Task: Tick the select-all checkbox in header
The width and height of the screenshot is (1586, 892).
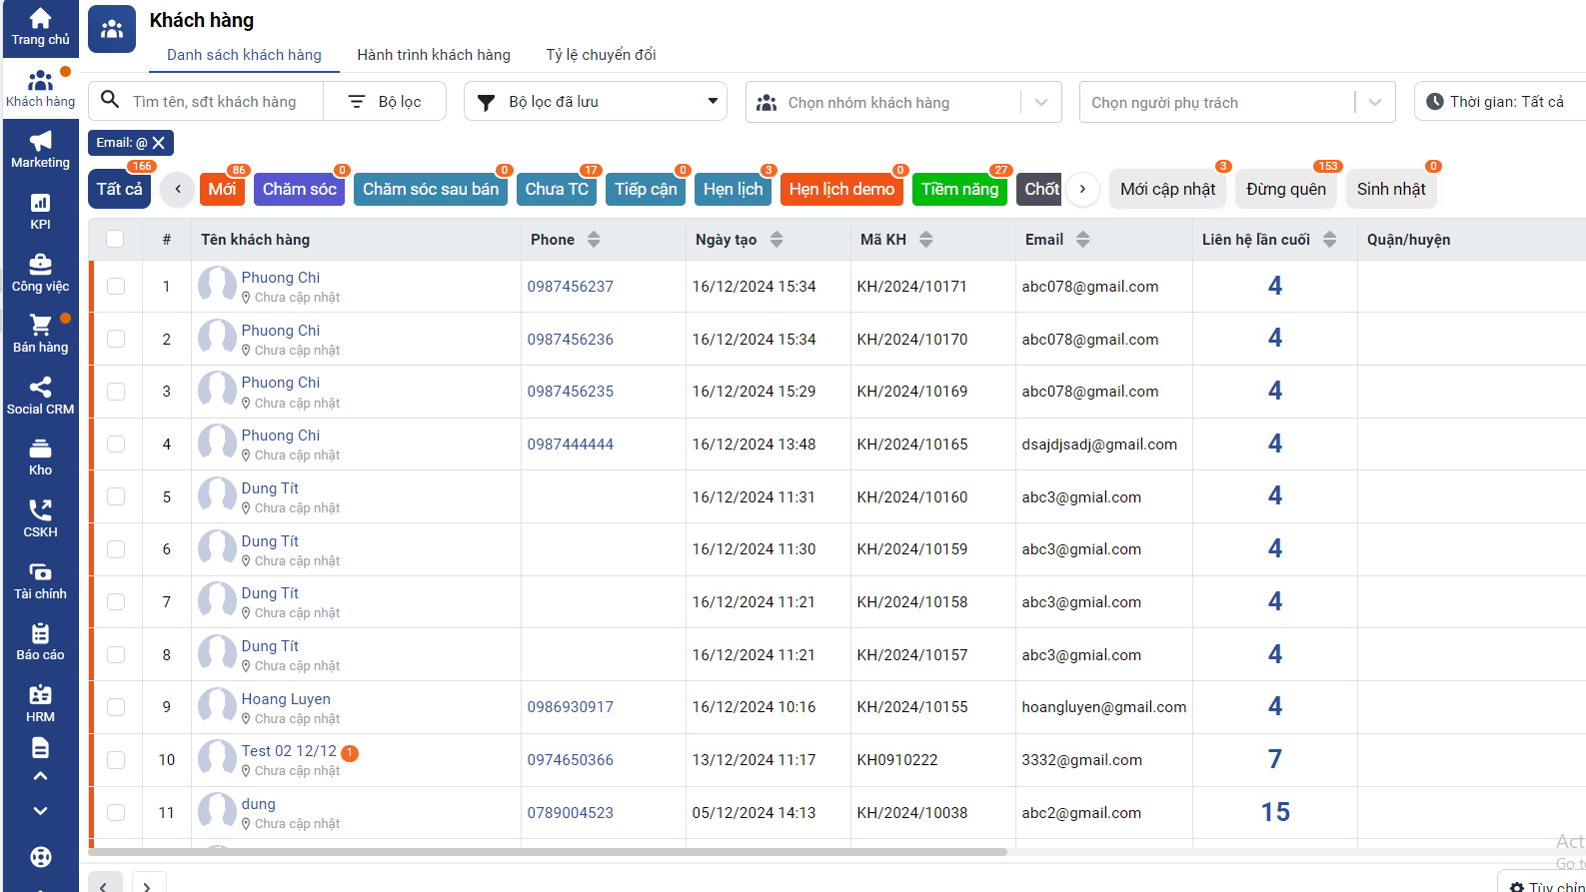Action: coord(115,239)
